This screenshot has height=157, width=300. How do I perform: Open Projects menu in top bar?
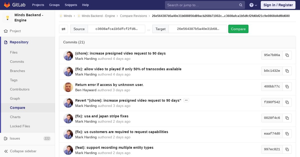click(38, 5)
